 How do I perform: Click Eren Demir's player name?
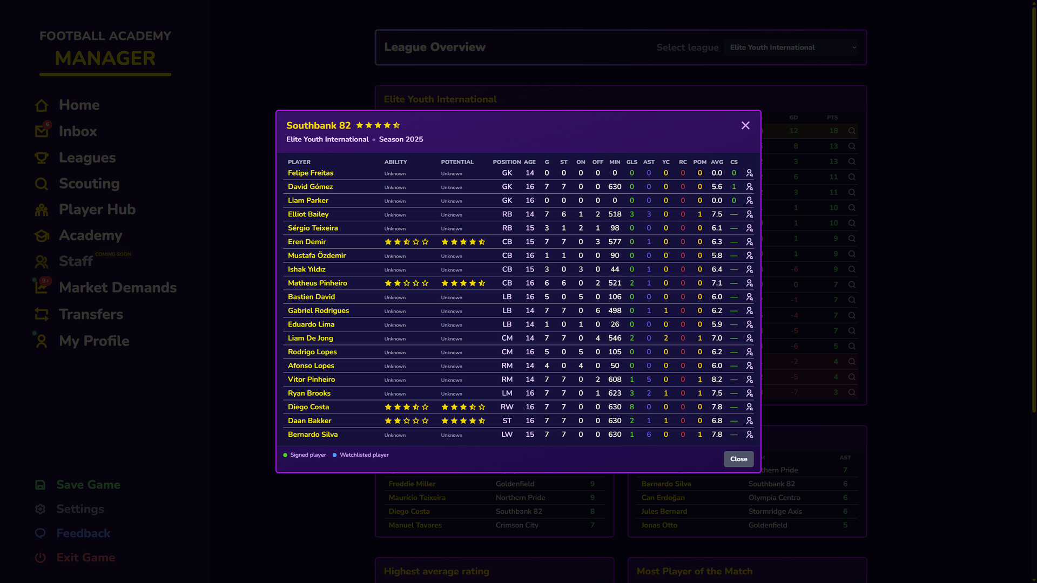pyautogui.click(x=307, y=242)
